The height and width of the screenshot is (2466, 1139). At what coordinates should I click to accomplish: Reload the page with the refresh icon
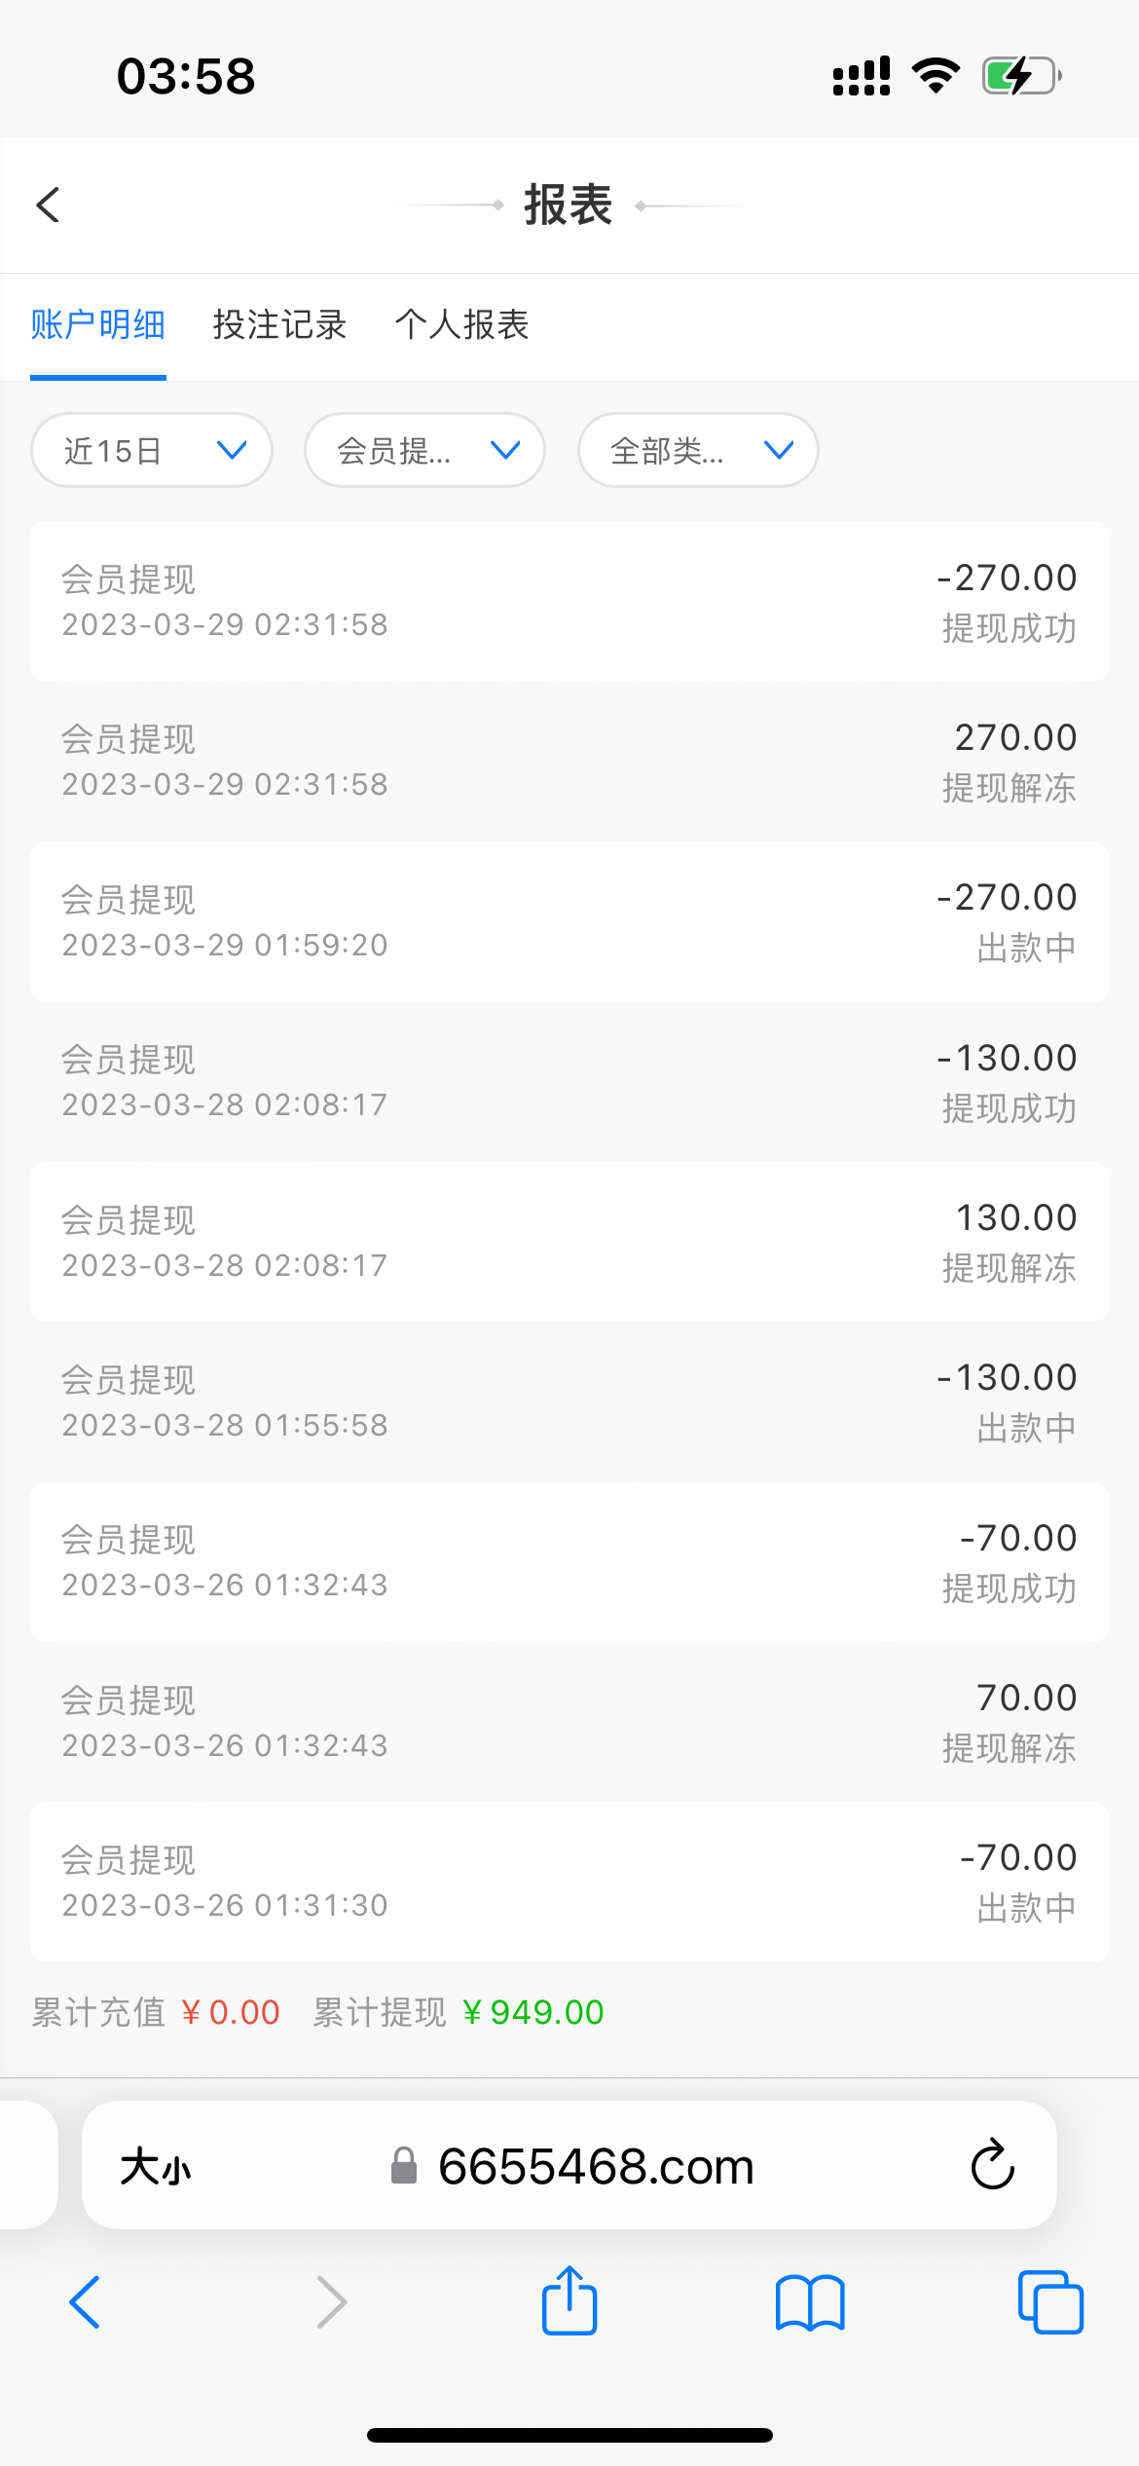click(992, 2165)
